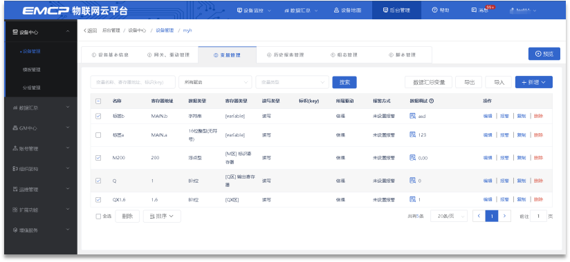Check the checkbox for 标签a row
This screenshot has width=570, height=262.
pyautogui.click(x=98, y=135)
